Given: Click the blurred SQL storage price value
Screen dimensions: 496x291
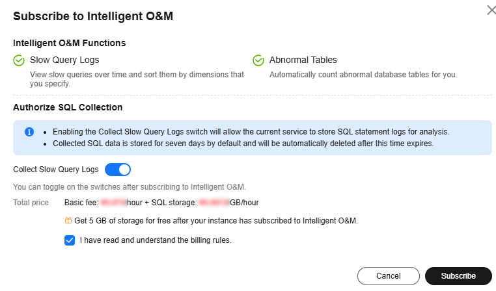Looking at the screenshot, I should (x=214, y=202).
